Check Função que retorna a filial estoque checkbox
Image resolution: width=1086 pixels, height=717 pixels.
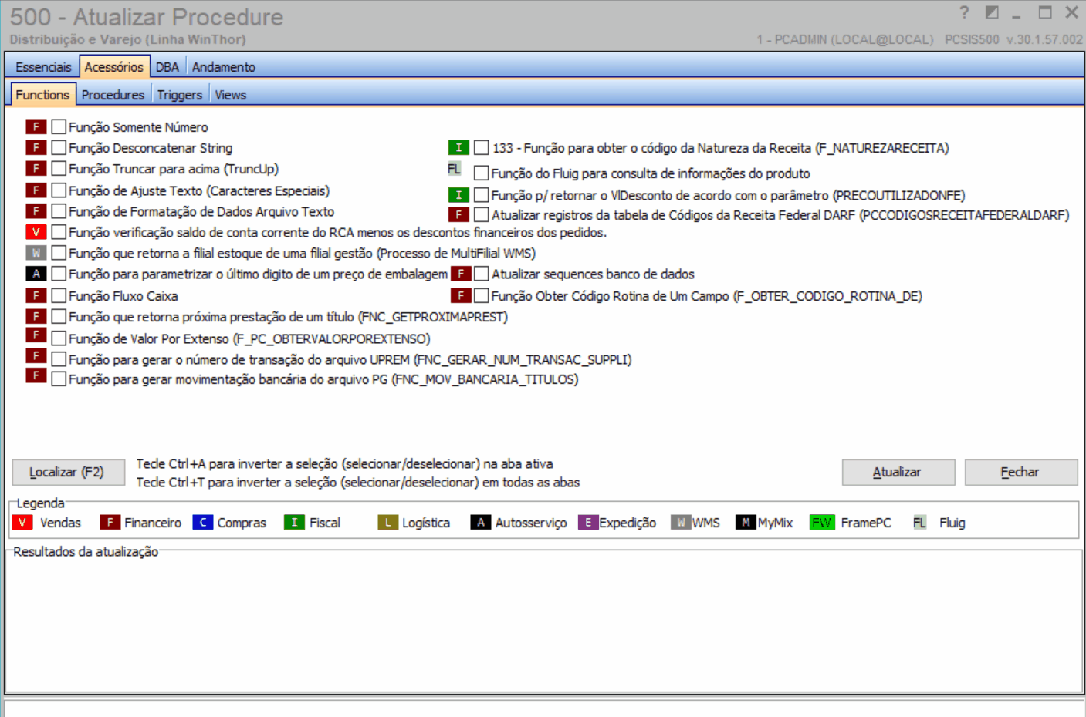pyautogui.click(x=59, y=253)
